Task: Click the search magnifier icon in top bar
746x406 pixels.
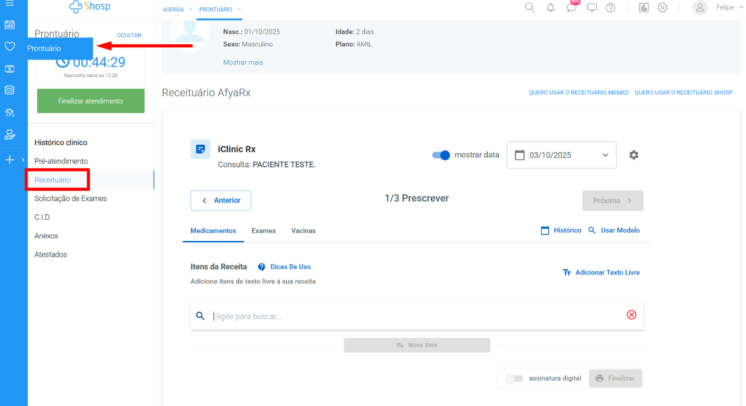Action: pyautogui.click(x=530, y=8)
